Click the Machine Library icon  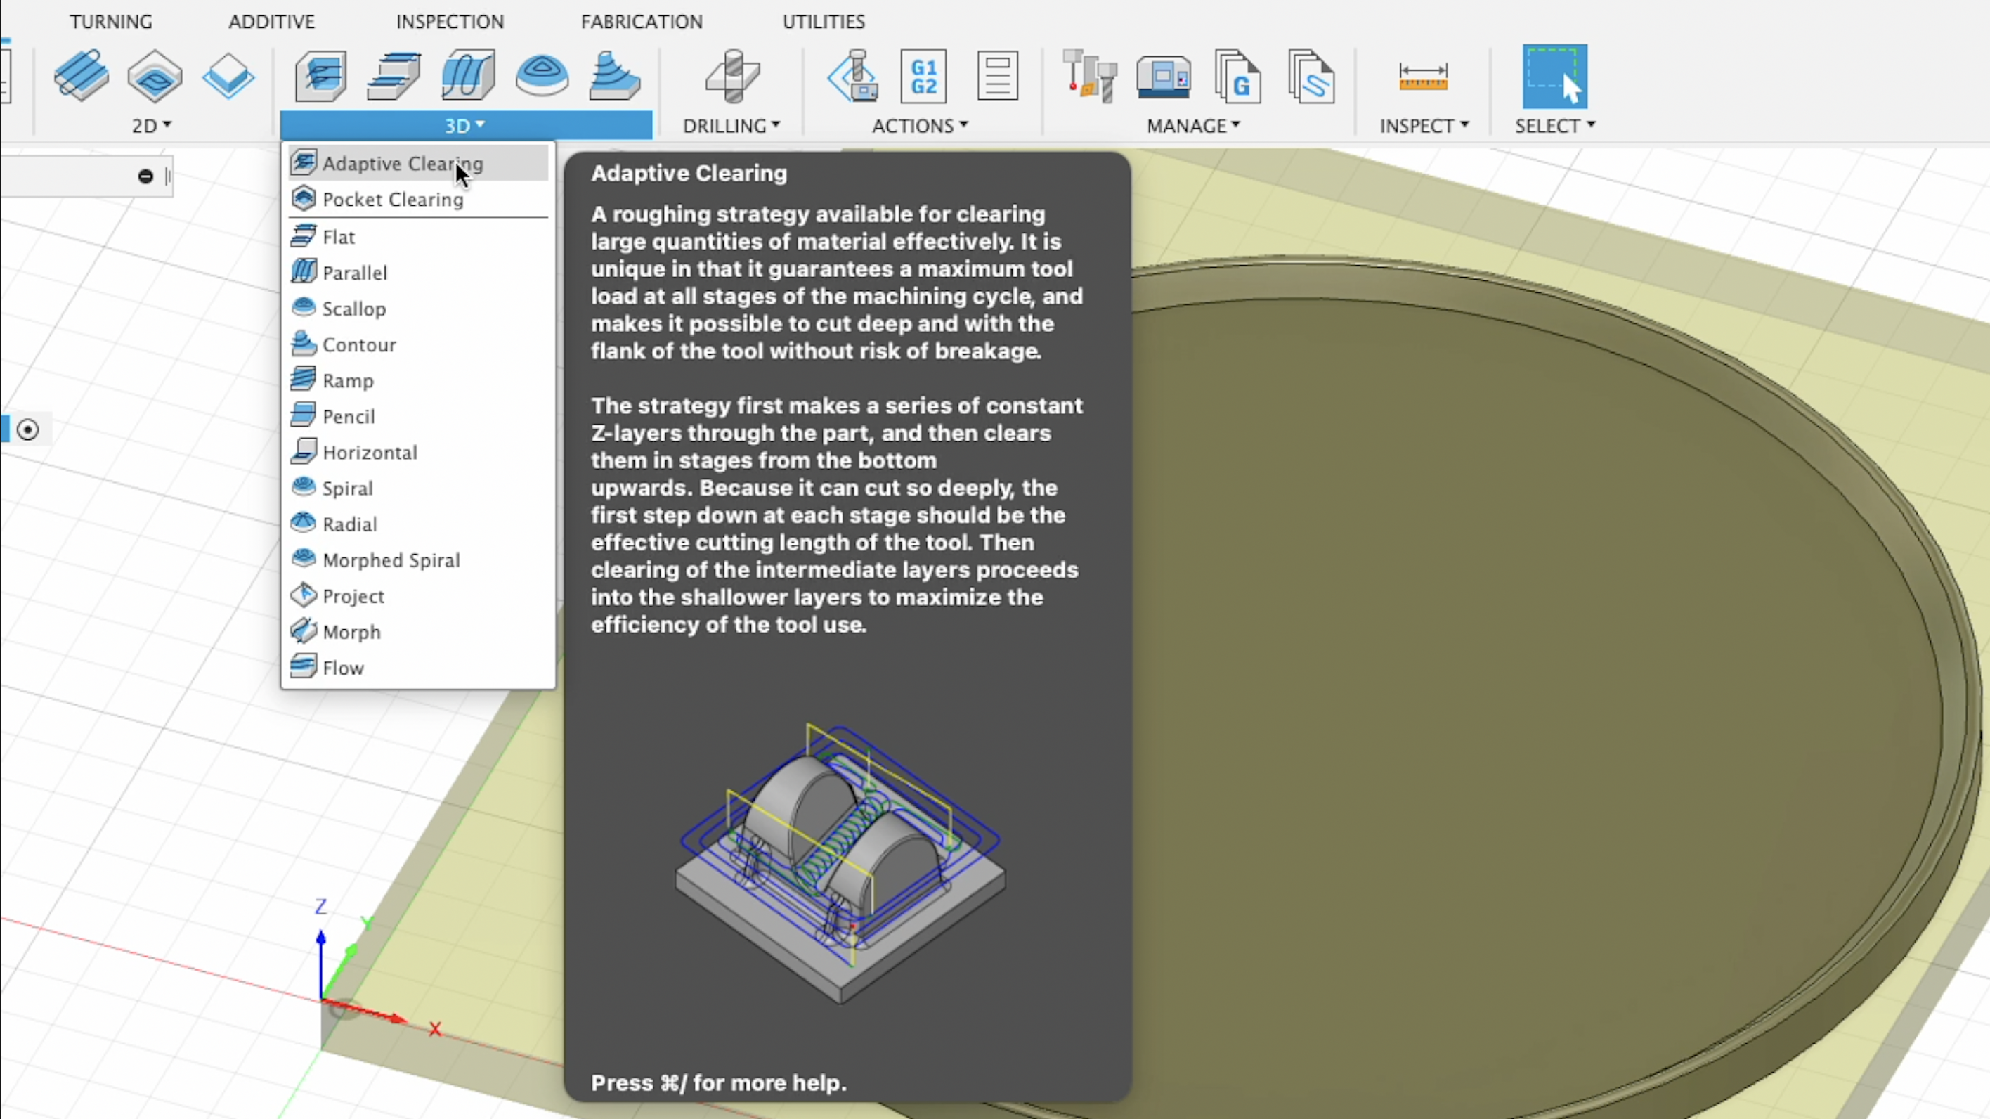1164,76
